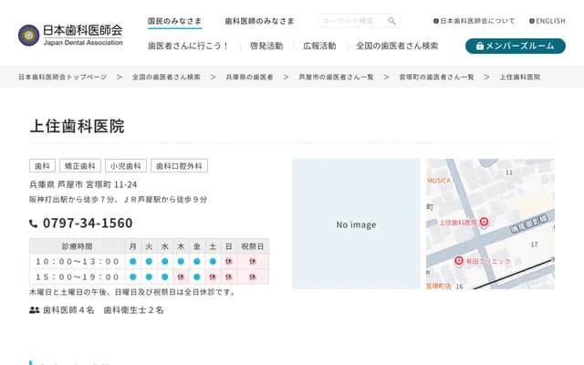Select the 歯科医師のみなさま tab
The image size is (584, 365).
coord(260,20)
